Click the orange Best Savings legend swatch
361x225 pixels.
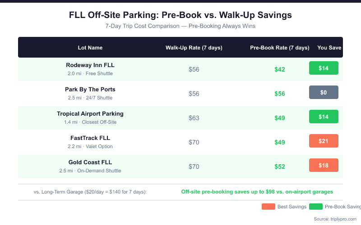tap(268, 207)
